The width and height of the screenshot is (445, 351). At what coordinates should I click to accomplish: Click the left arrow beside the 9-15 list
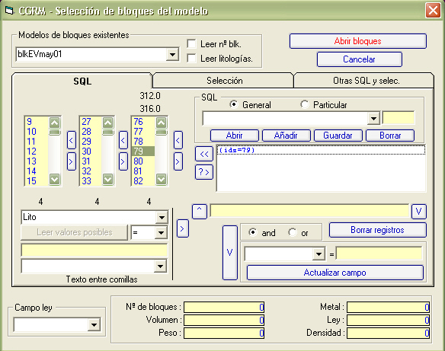pyautogui.click(x=71, y=140)
